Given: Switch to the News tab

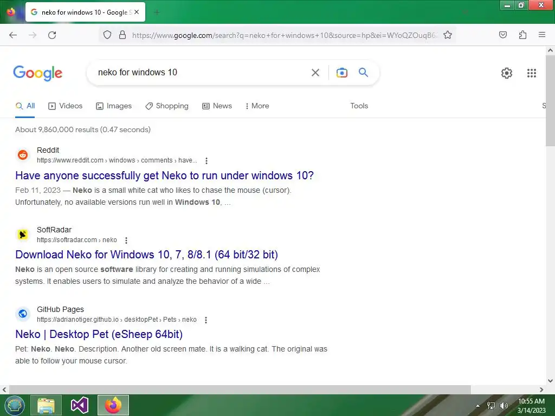Looking at the screenshot, I should tap(217, 106).
